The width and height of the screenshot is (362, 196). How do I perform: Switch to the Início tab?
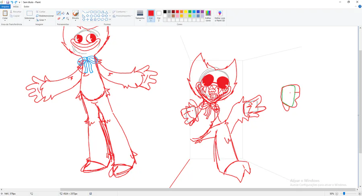[x=16, y=6]
